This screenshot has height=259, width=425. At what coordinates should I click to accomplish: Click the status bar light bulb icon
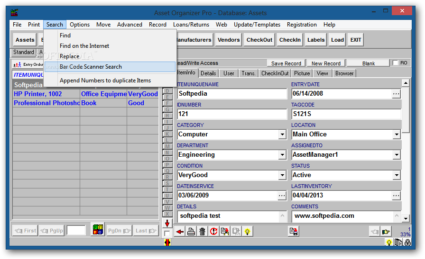(x=389, y=242)
